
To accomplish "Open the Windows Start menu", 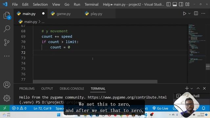I will point(58,115).
